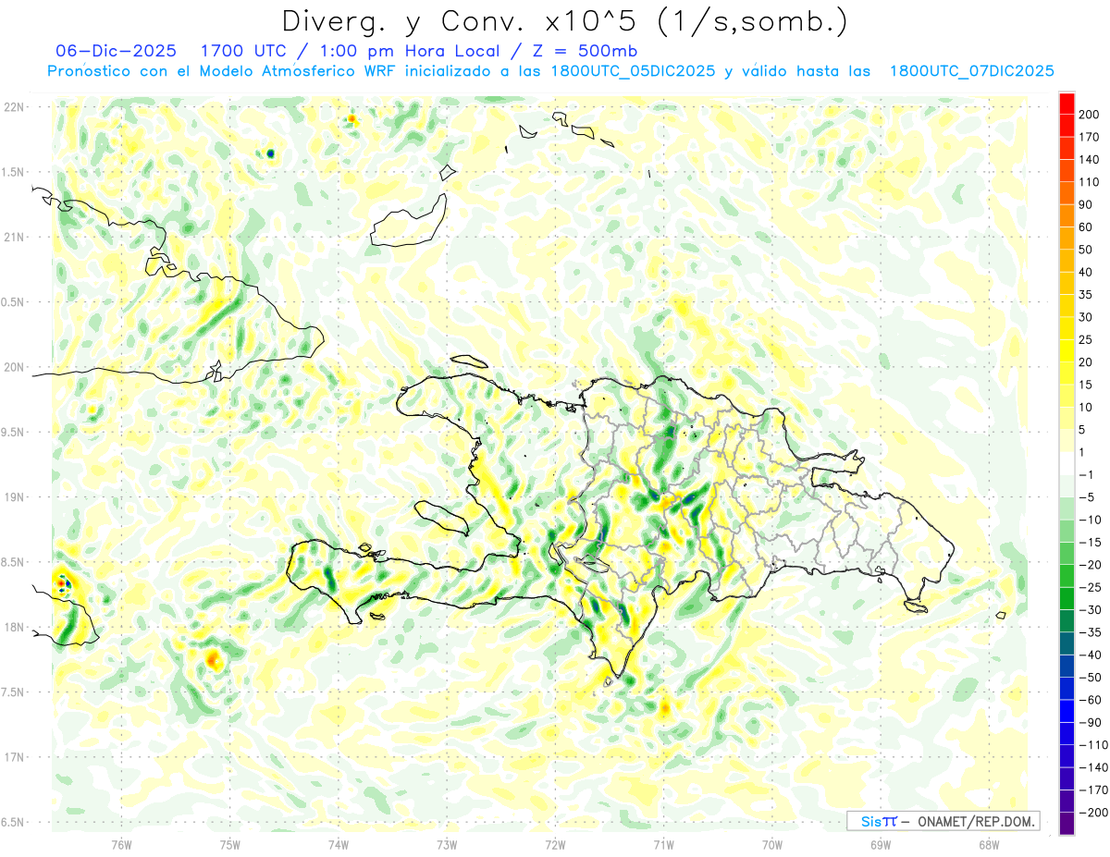
Task: Click the positive '25' colorbar value
Action: [x=1086, y=340]
